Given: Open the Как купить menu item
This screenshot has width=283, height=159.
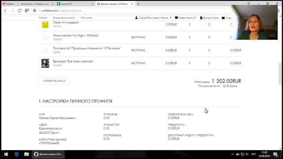Looking at the screenshot, I should (87, 18).
